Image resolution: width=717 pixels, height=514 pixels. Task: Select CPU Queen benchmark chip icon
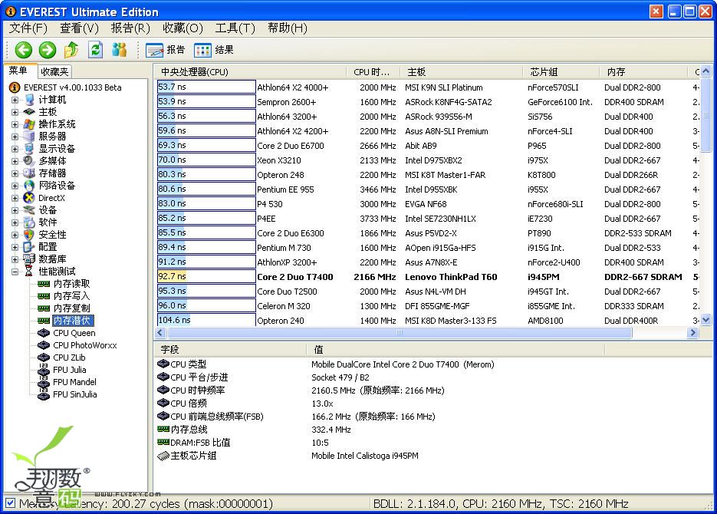[44, 333]
